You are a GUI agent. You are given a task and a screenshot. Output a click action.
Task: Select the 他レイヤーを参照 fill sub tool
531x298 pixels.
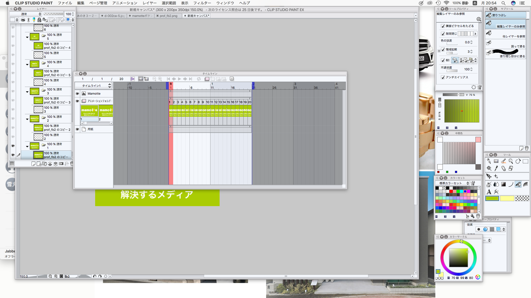(x=505, y=34)
